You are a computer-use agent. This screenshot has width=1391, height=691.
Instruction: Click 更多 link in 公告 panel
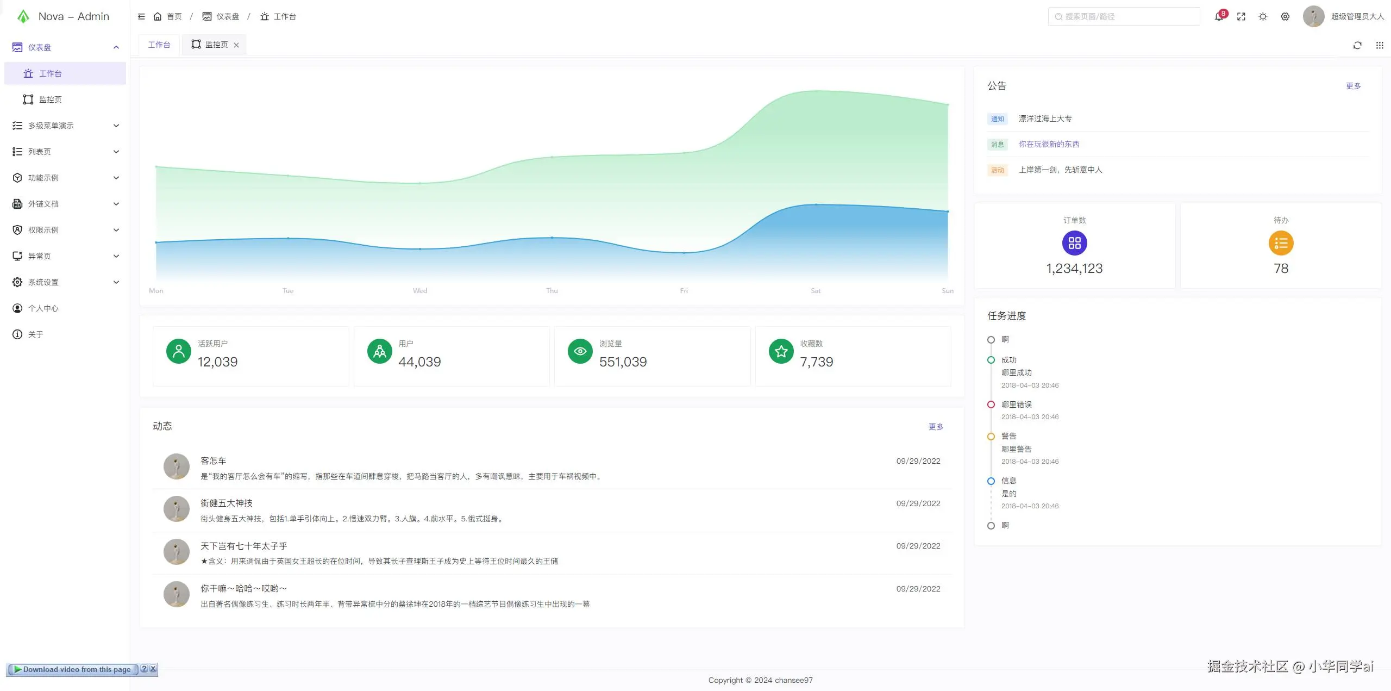1353,86
